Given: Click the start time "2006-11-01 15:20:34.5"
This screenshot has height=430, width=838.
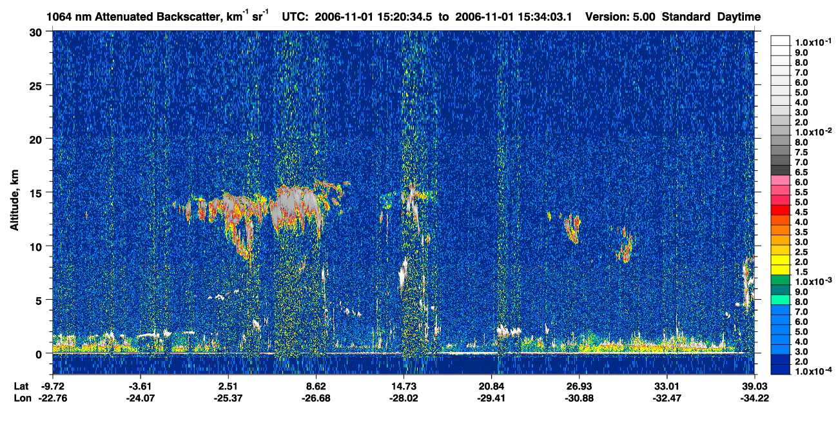Looking at the screenshot, I should point(374,17).
